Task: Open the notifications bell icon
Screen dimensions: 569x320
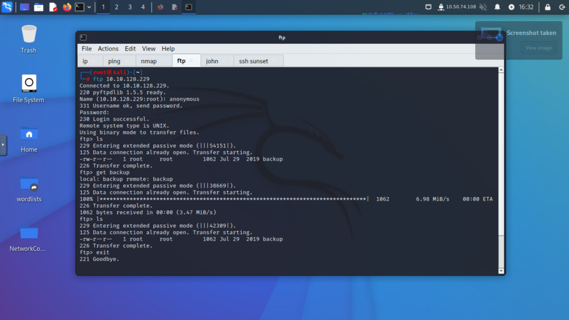Action: coord(497,7)
